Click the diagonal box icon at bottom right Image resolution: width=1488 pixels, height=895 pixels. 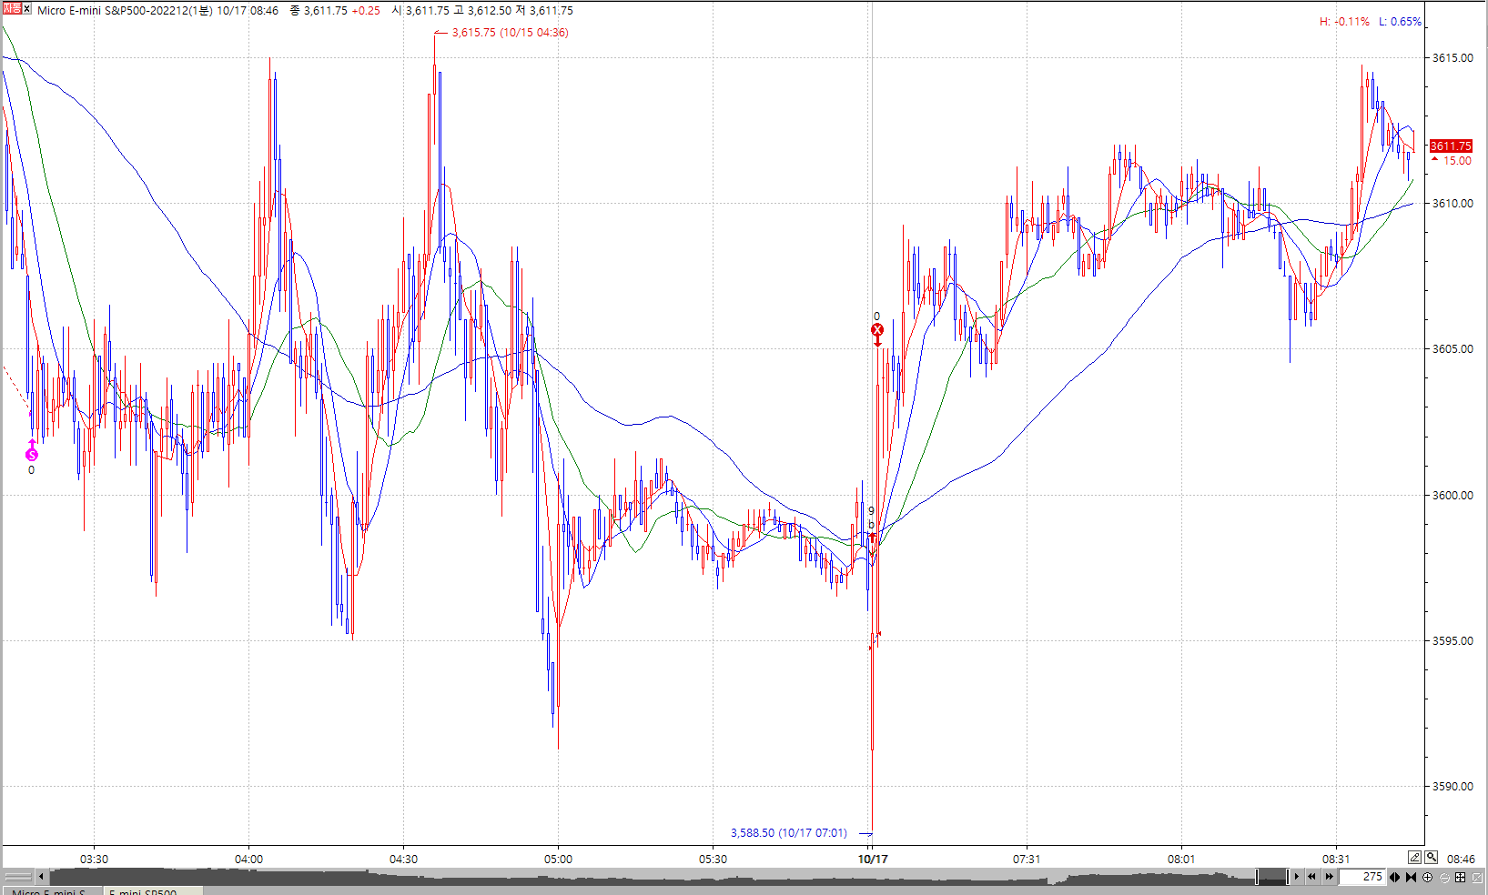click(1477, 877)
